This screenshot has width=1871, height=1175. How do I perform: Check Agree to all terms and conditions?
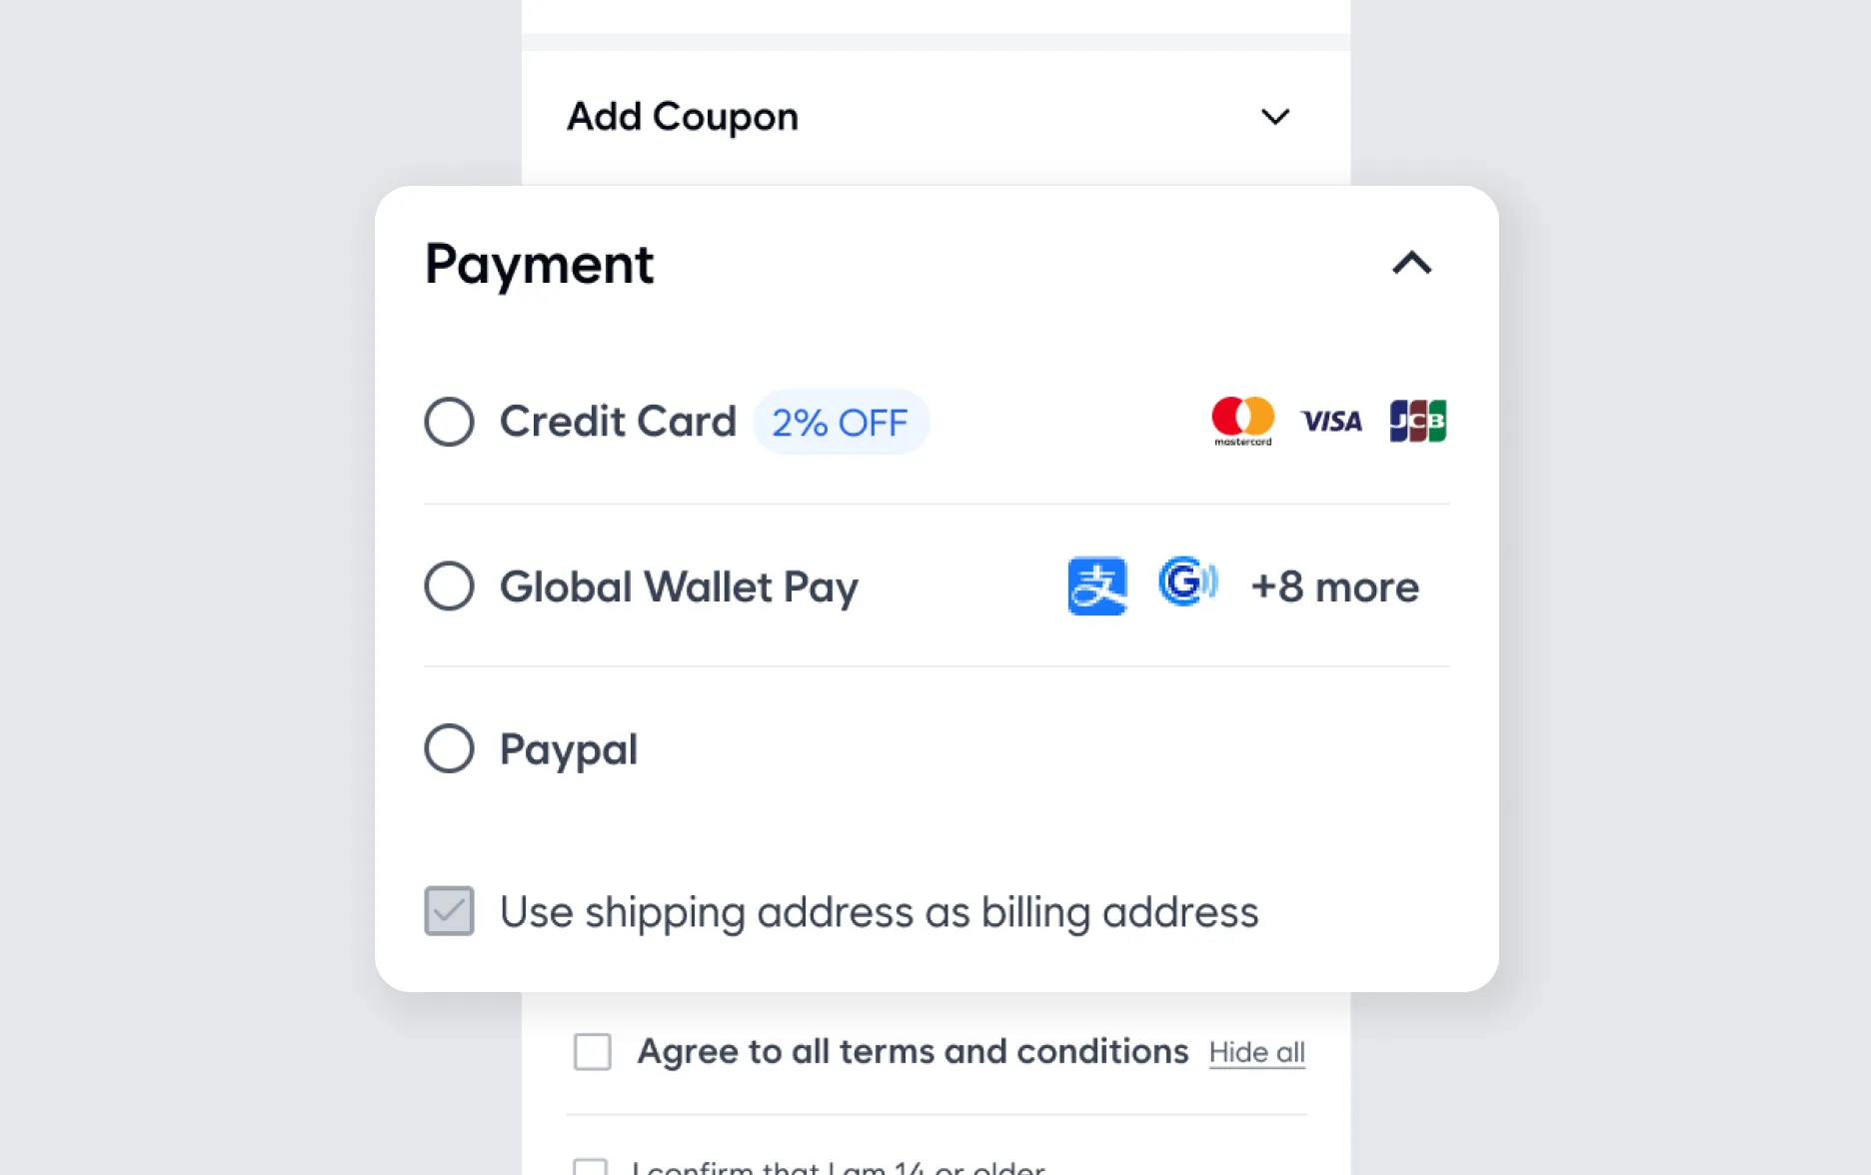coord(592,1051)
